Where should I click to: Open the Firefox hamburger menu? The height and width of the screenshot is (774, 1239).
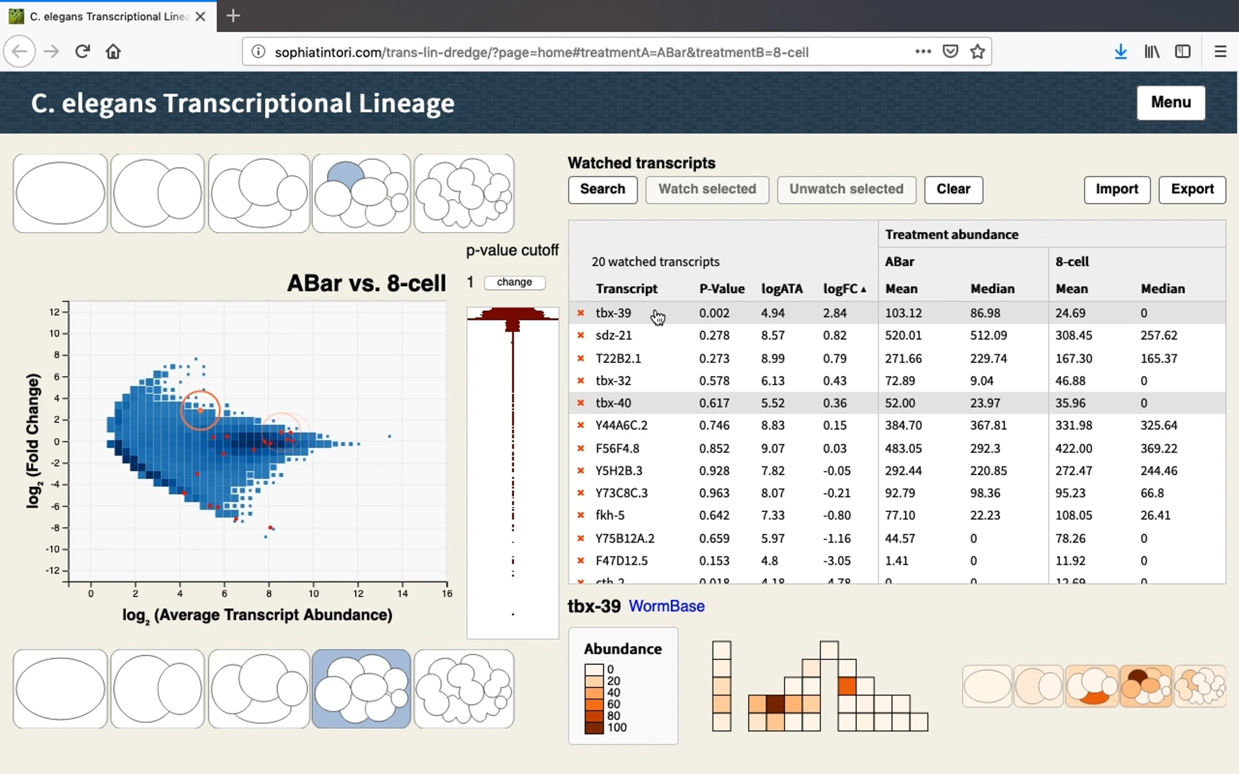(x=1220, y=52)
